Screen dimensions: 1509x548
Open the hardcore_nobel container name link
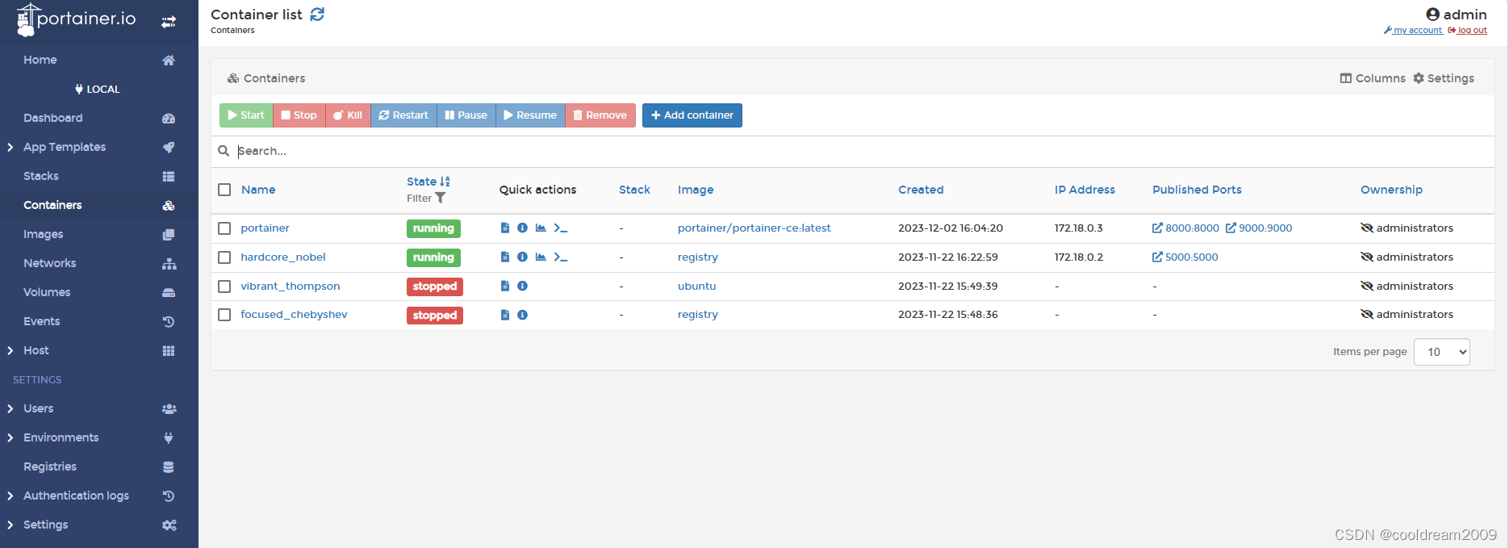tap(283, 257)
